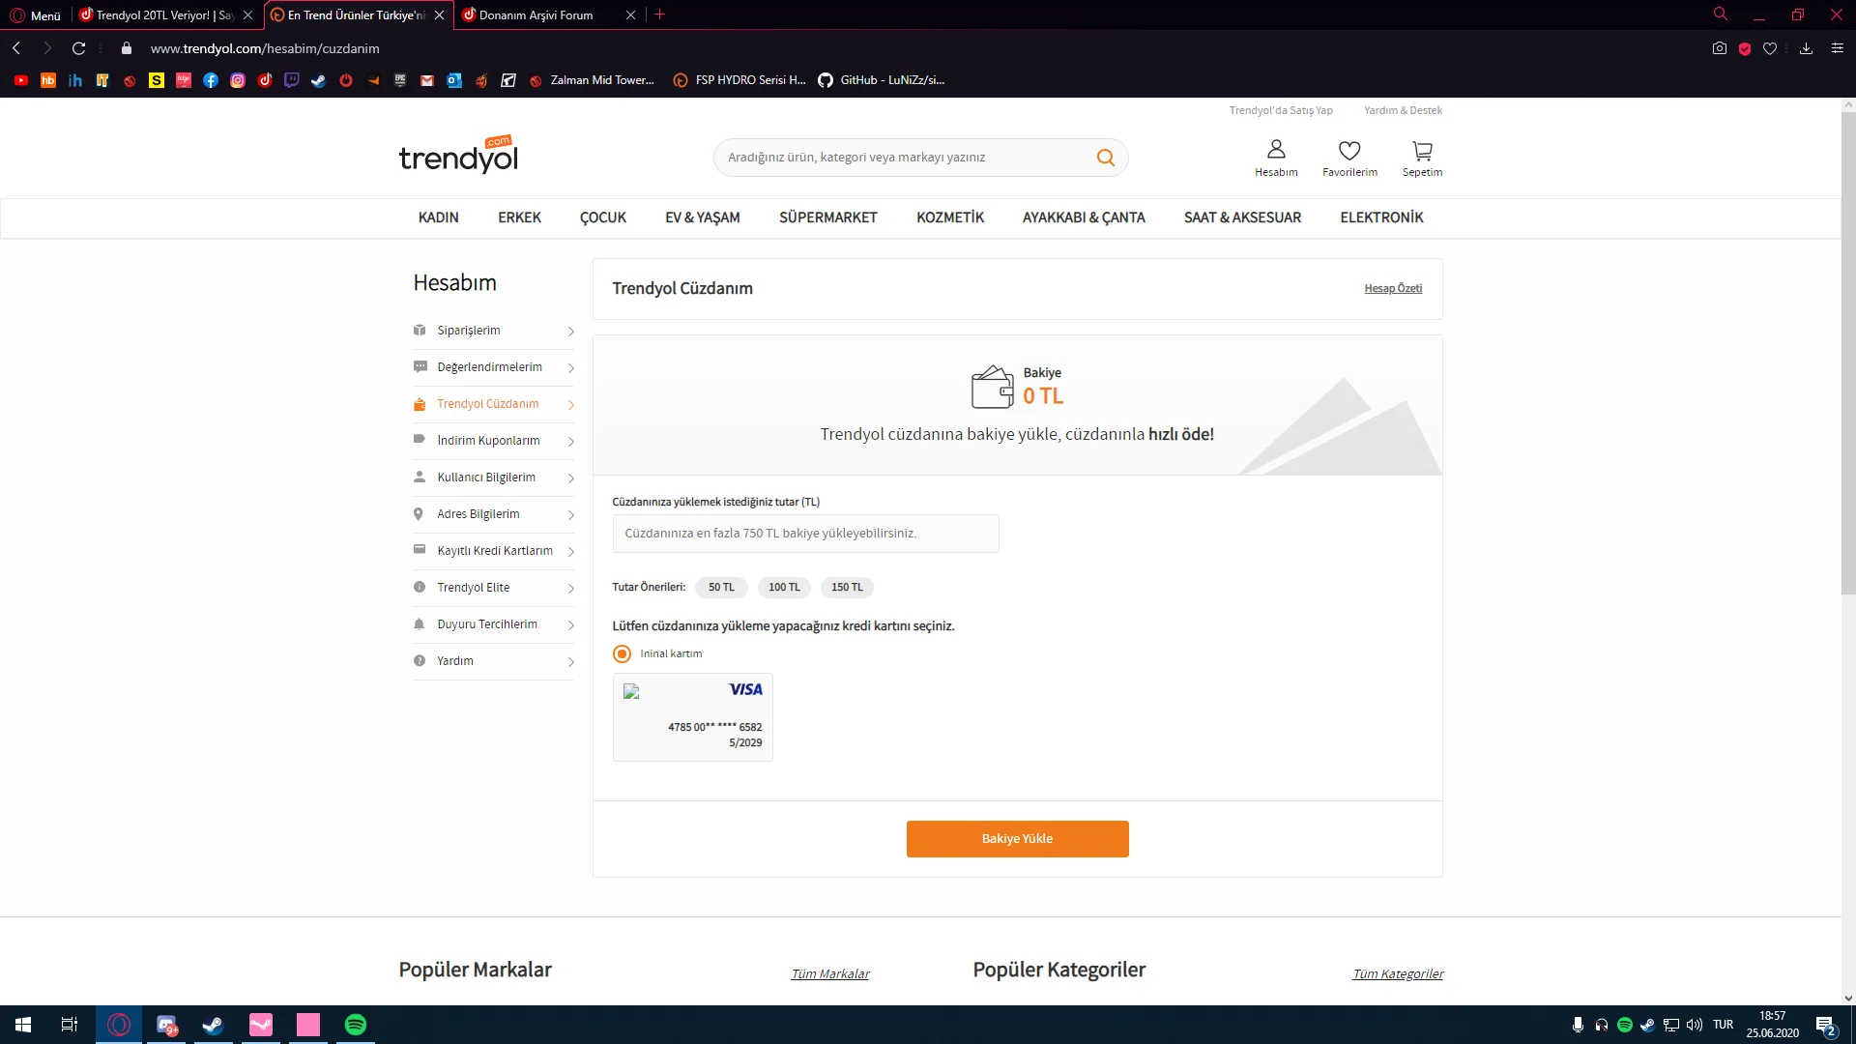Click browser reload page icon
Screen dimensions: 1856x1044
(x=79, y=48)
